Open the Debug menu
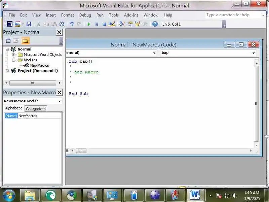Screen dimensions: 269x202 (x=85, y=15)
